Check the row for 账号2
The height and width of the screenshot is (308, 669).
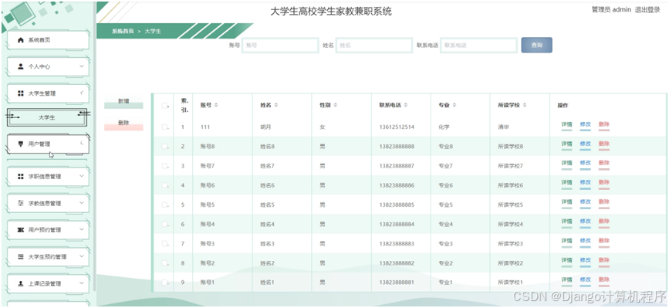coord(164,263)
